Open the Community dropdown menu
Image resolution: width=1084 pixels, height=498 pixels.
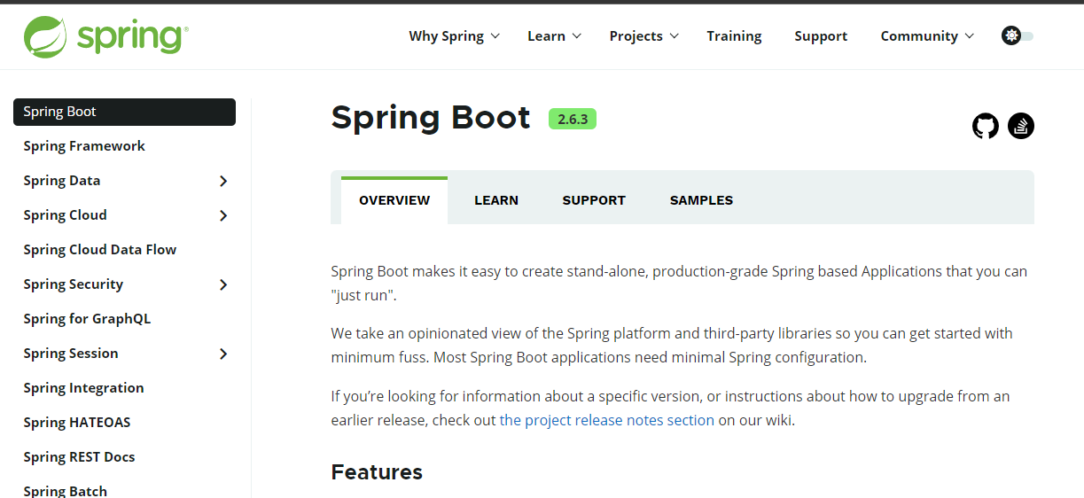pos(927,36)
